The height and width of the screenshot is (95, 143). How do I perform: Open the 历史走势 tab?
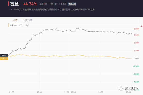tap(28, 20)
